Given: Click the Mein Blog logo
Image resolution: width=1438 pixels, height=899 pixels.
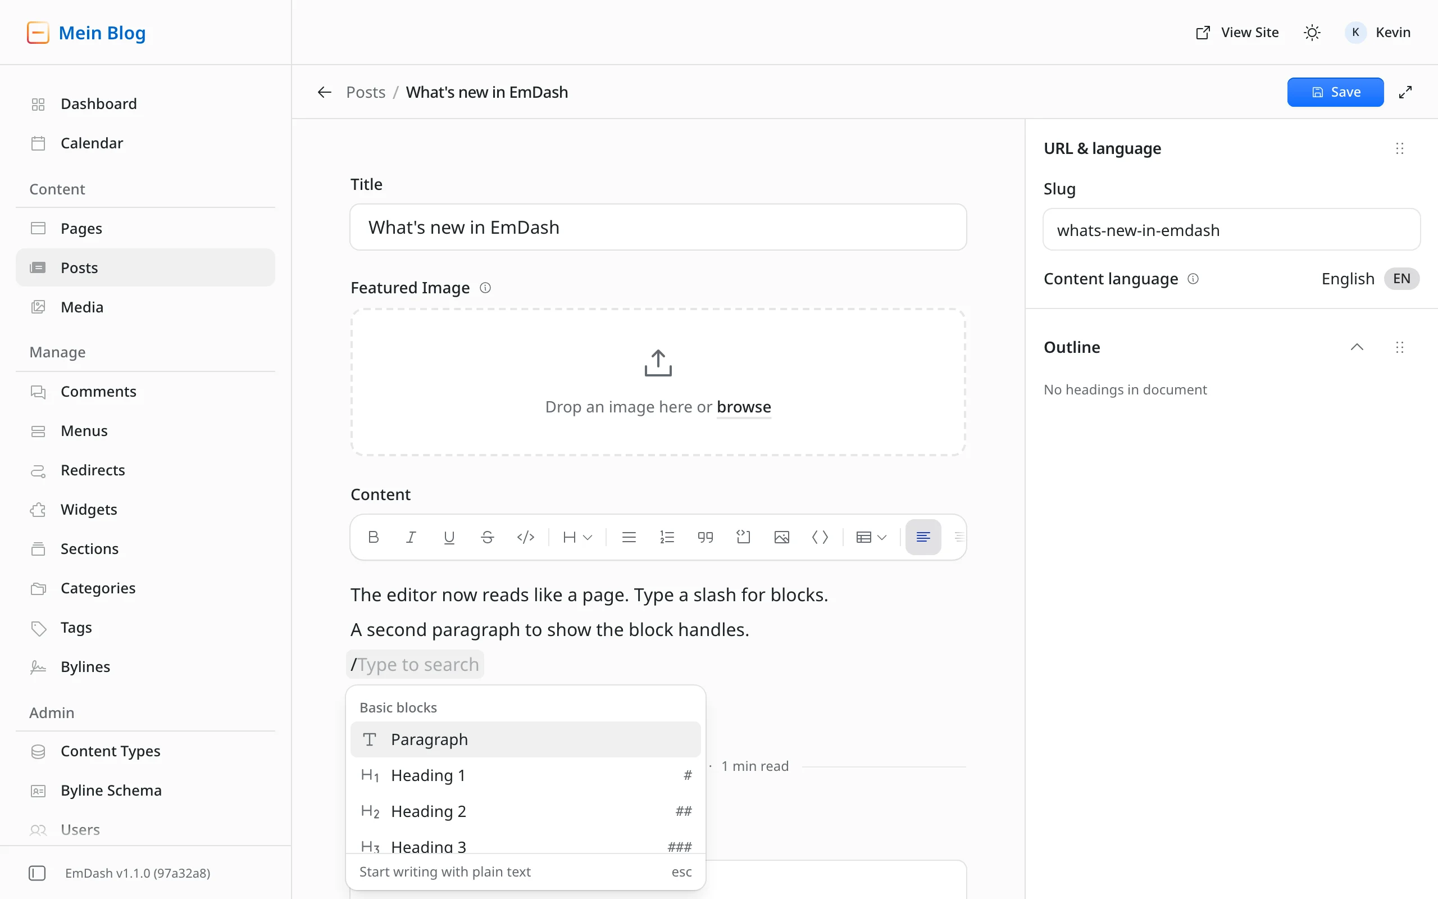Looking at the screenshot, I should coord(86,33).
